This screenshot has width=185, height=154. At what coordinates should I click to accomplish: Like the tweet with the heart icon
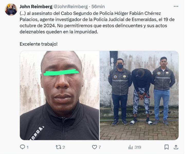[95, 147]
